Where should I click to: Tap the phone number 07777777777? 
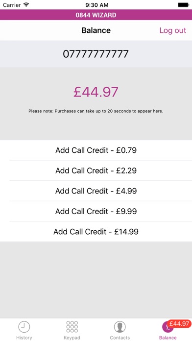pyautogui.click(x=96, y=54)
